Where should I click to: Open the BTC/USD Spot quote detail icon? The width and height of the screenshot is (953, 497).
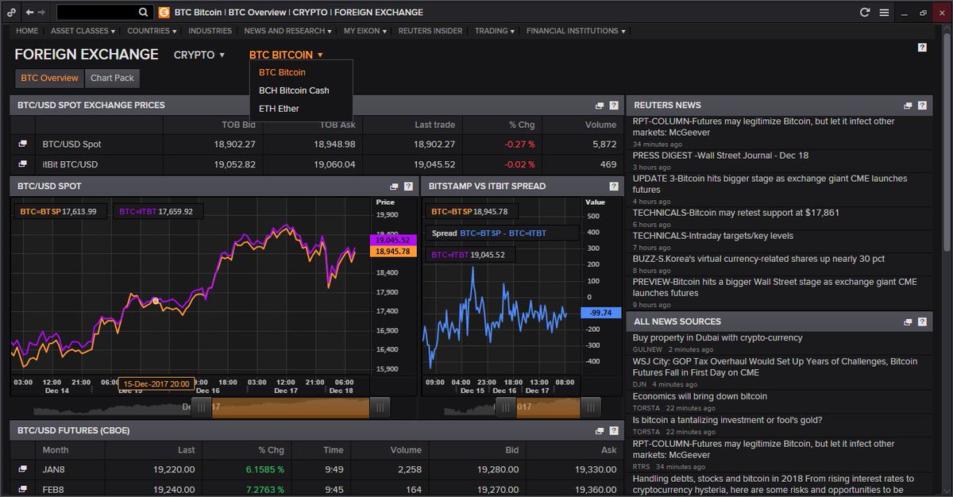click(x=21, y=144)
